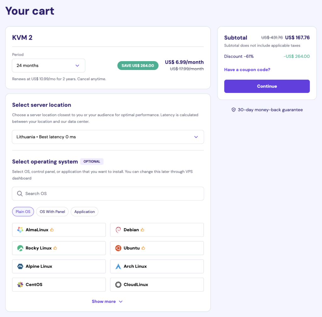Screen dimensions: 322x317
Task: Click the CentOS logo icon
Action: pyautogui.click(x=20, y=285)
